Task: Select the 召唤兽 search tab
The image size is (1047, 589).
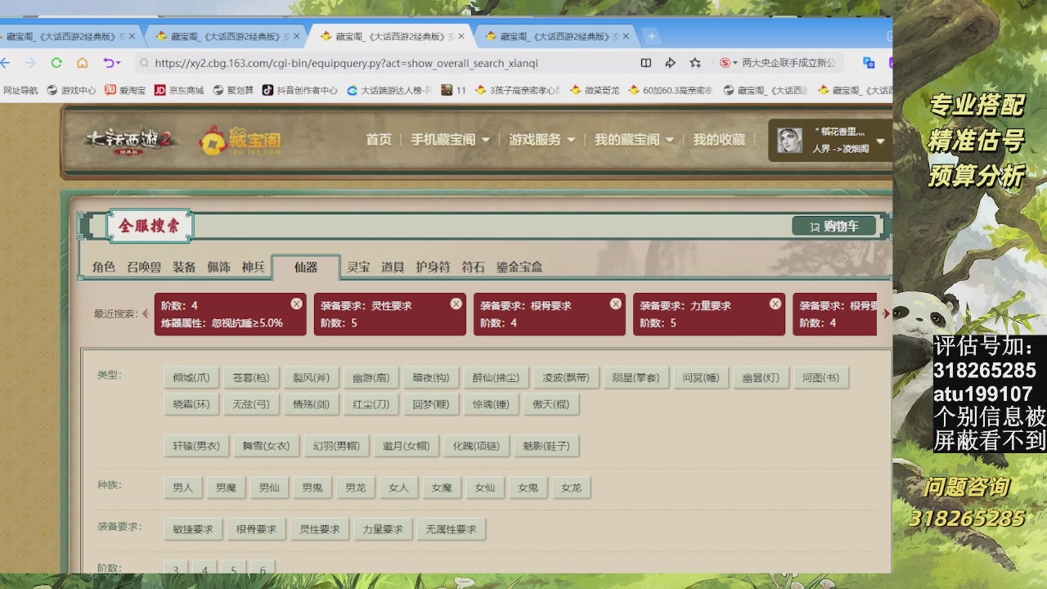Action: [144, 267]
